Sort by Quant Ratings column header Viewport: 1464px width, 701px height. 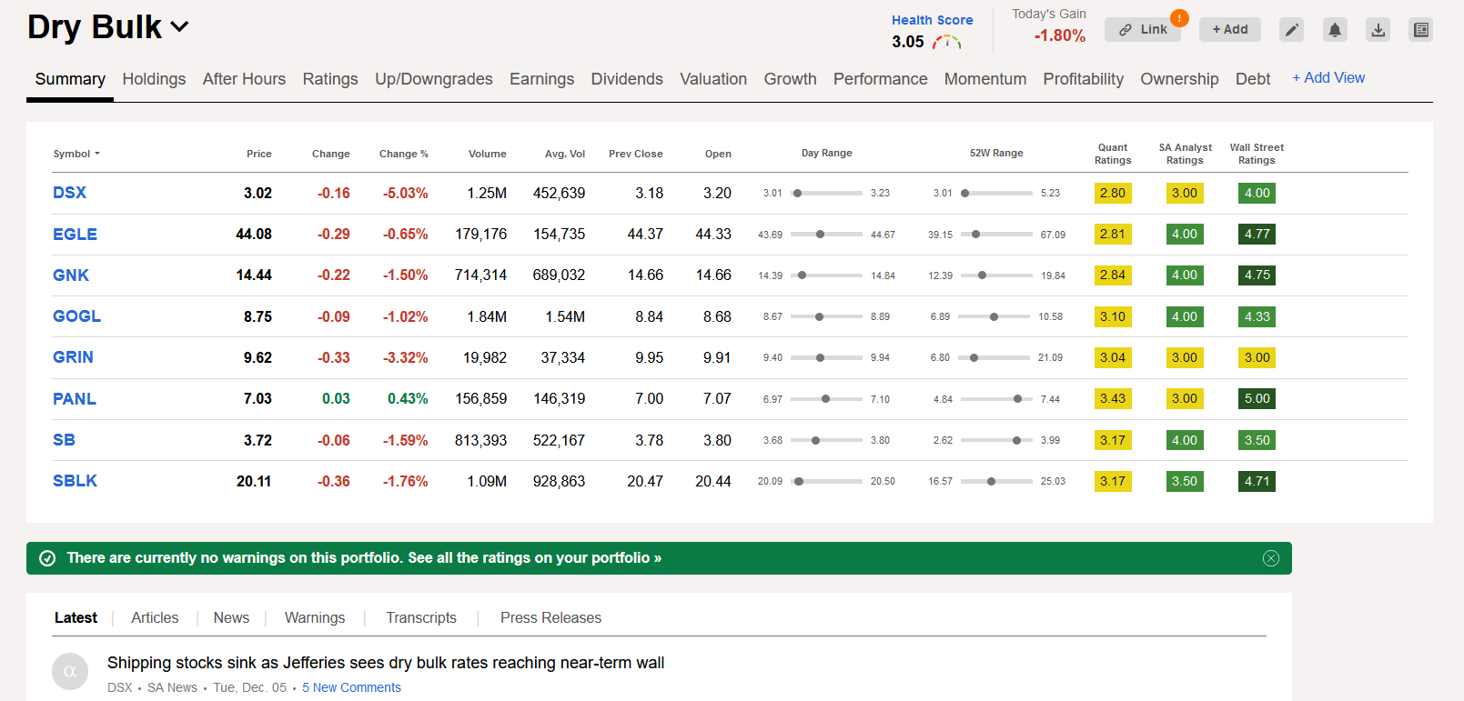click(x=1113, y=154)
